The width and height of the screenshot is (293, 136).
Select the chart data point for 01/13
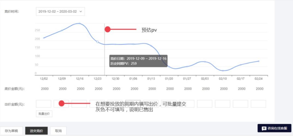[x=151, y=46]
